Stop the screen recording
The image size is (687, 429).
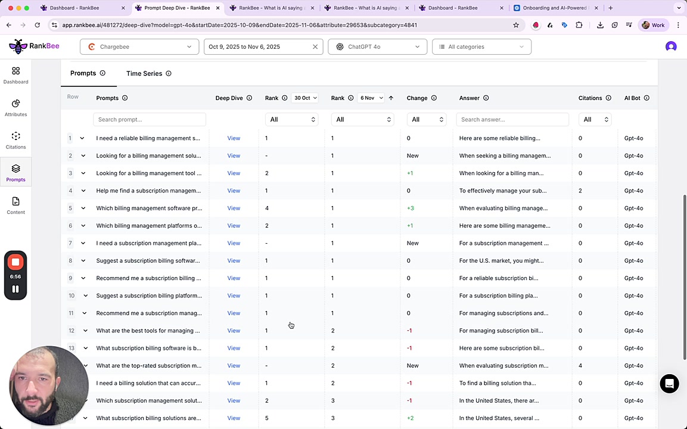15,262
